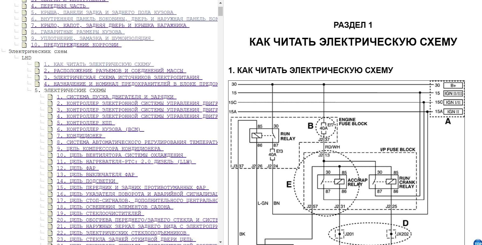Open link 6. ВНУТРЕННЯЯ ПАНЕЛЬ БОКОВИНЫ
Screen dimensions: 482x245
[x=124, y=19]
